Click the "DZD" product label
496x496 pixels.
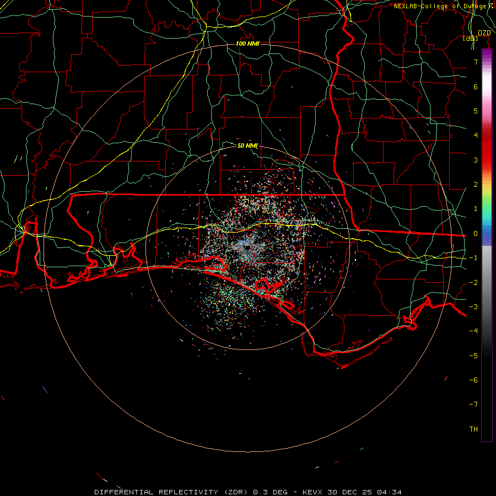tap(484, 33)
